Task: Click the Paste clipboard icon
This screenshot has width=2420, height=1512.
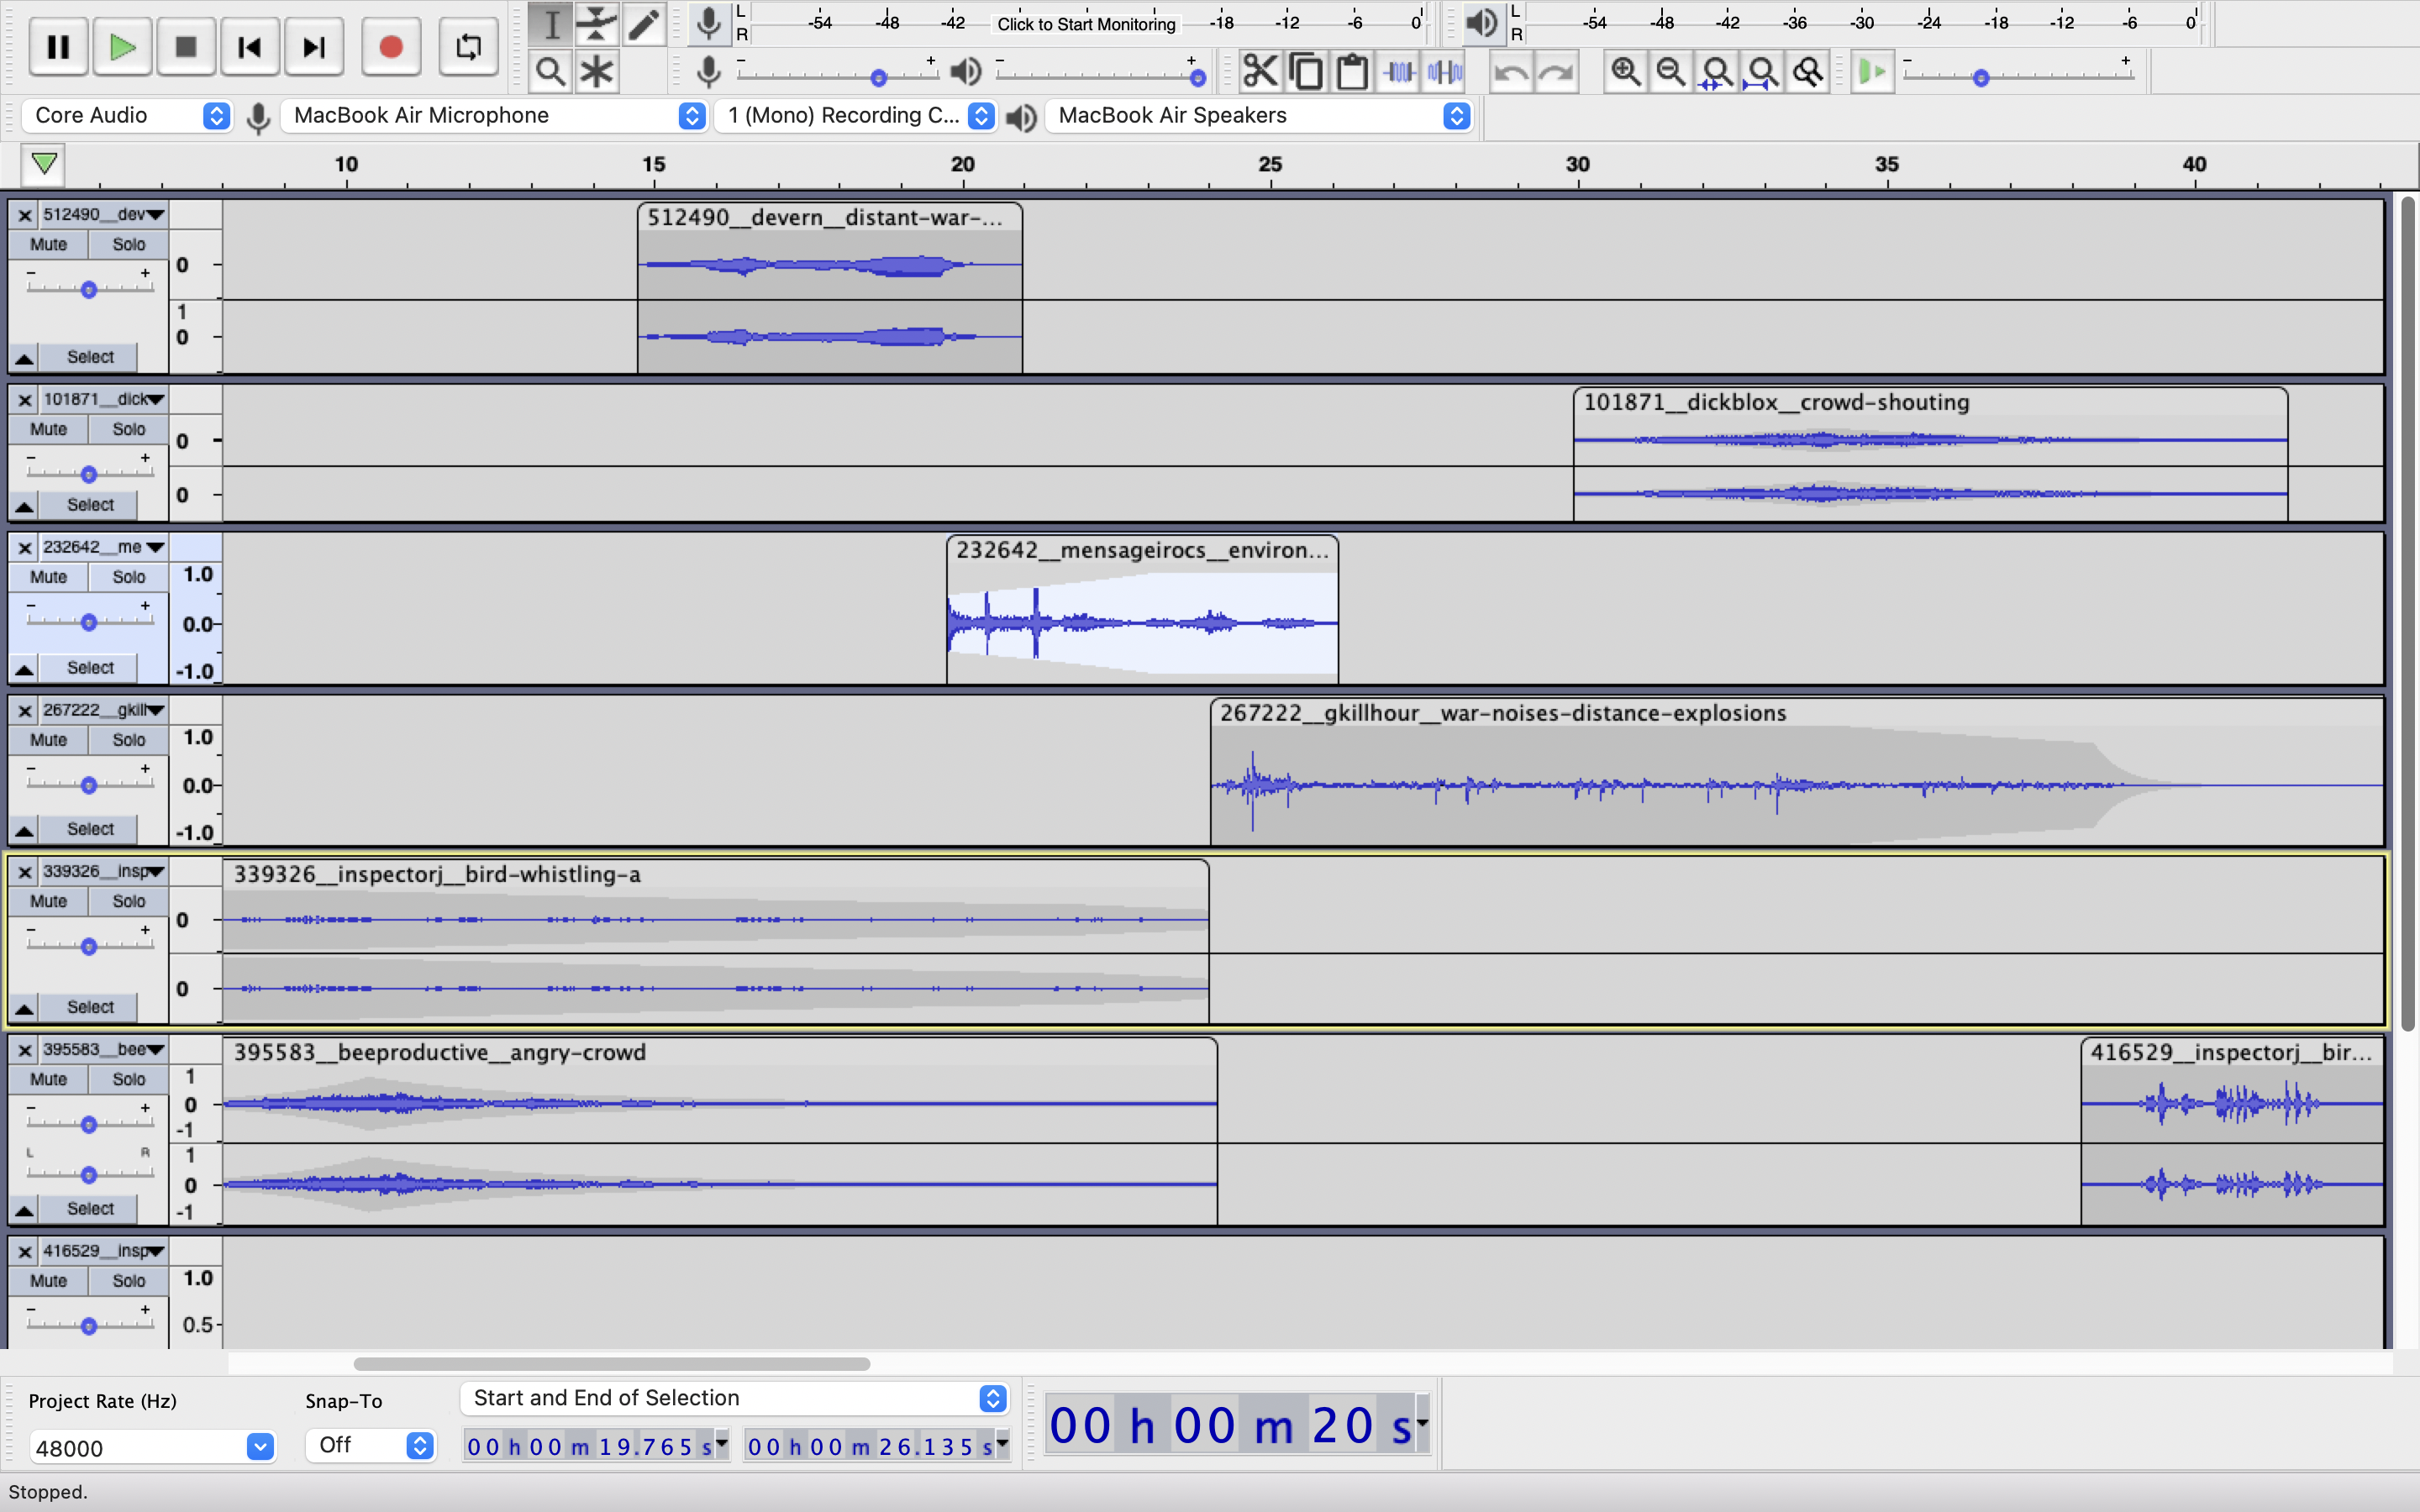Action: coord(1352,72)
